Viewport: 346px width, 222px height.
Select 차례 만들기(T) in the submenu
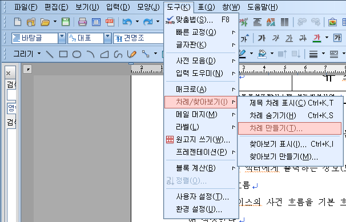[289, 128]
